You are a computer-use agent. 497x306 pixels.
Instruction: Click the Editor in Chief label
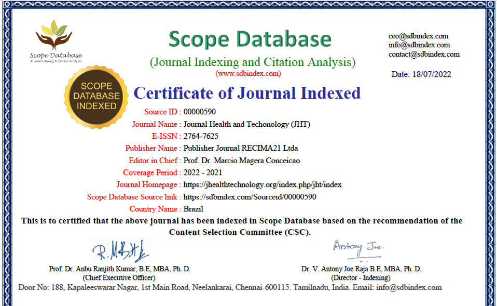pos(155,161)
